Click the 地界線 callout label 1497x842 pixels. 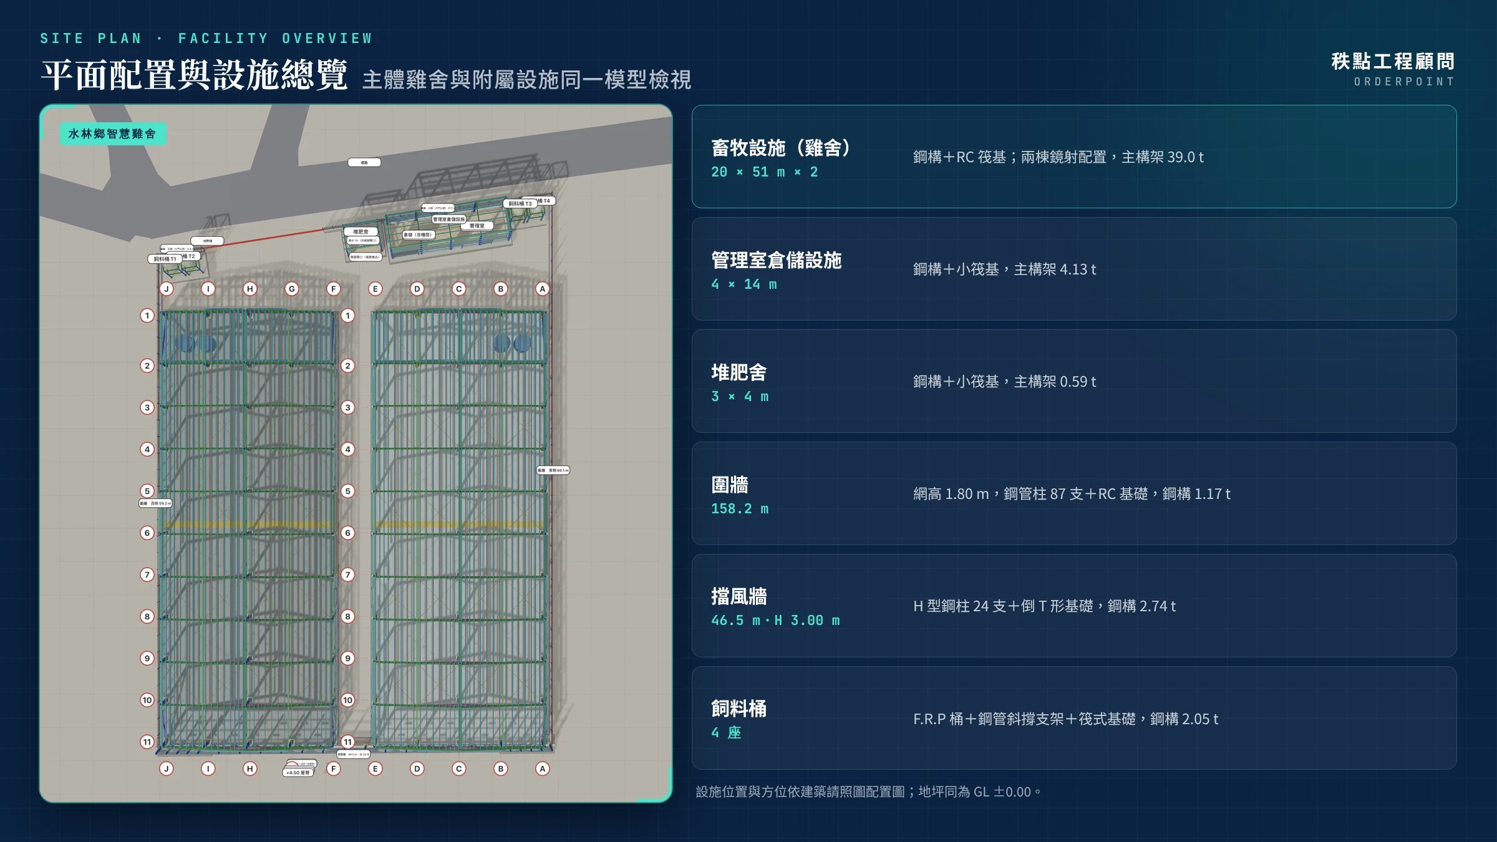207,241
